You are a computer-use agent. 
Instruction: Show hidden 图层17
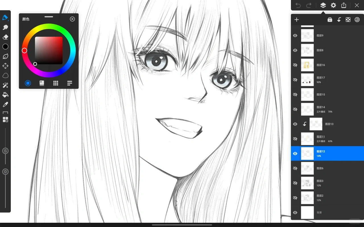295,80
